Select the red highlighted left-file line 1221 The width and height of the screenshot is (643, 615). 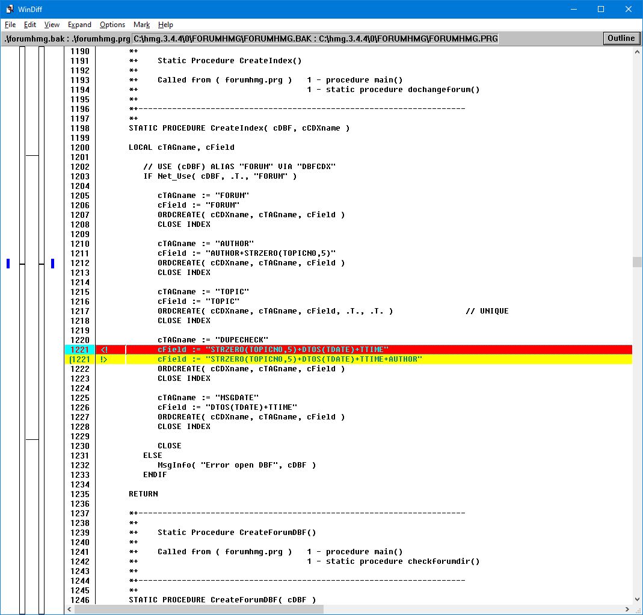click(361, 350)
